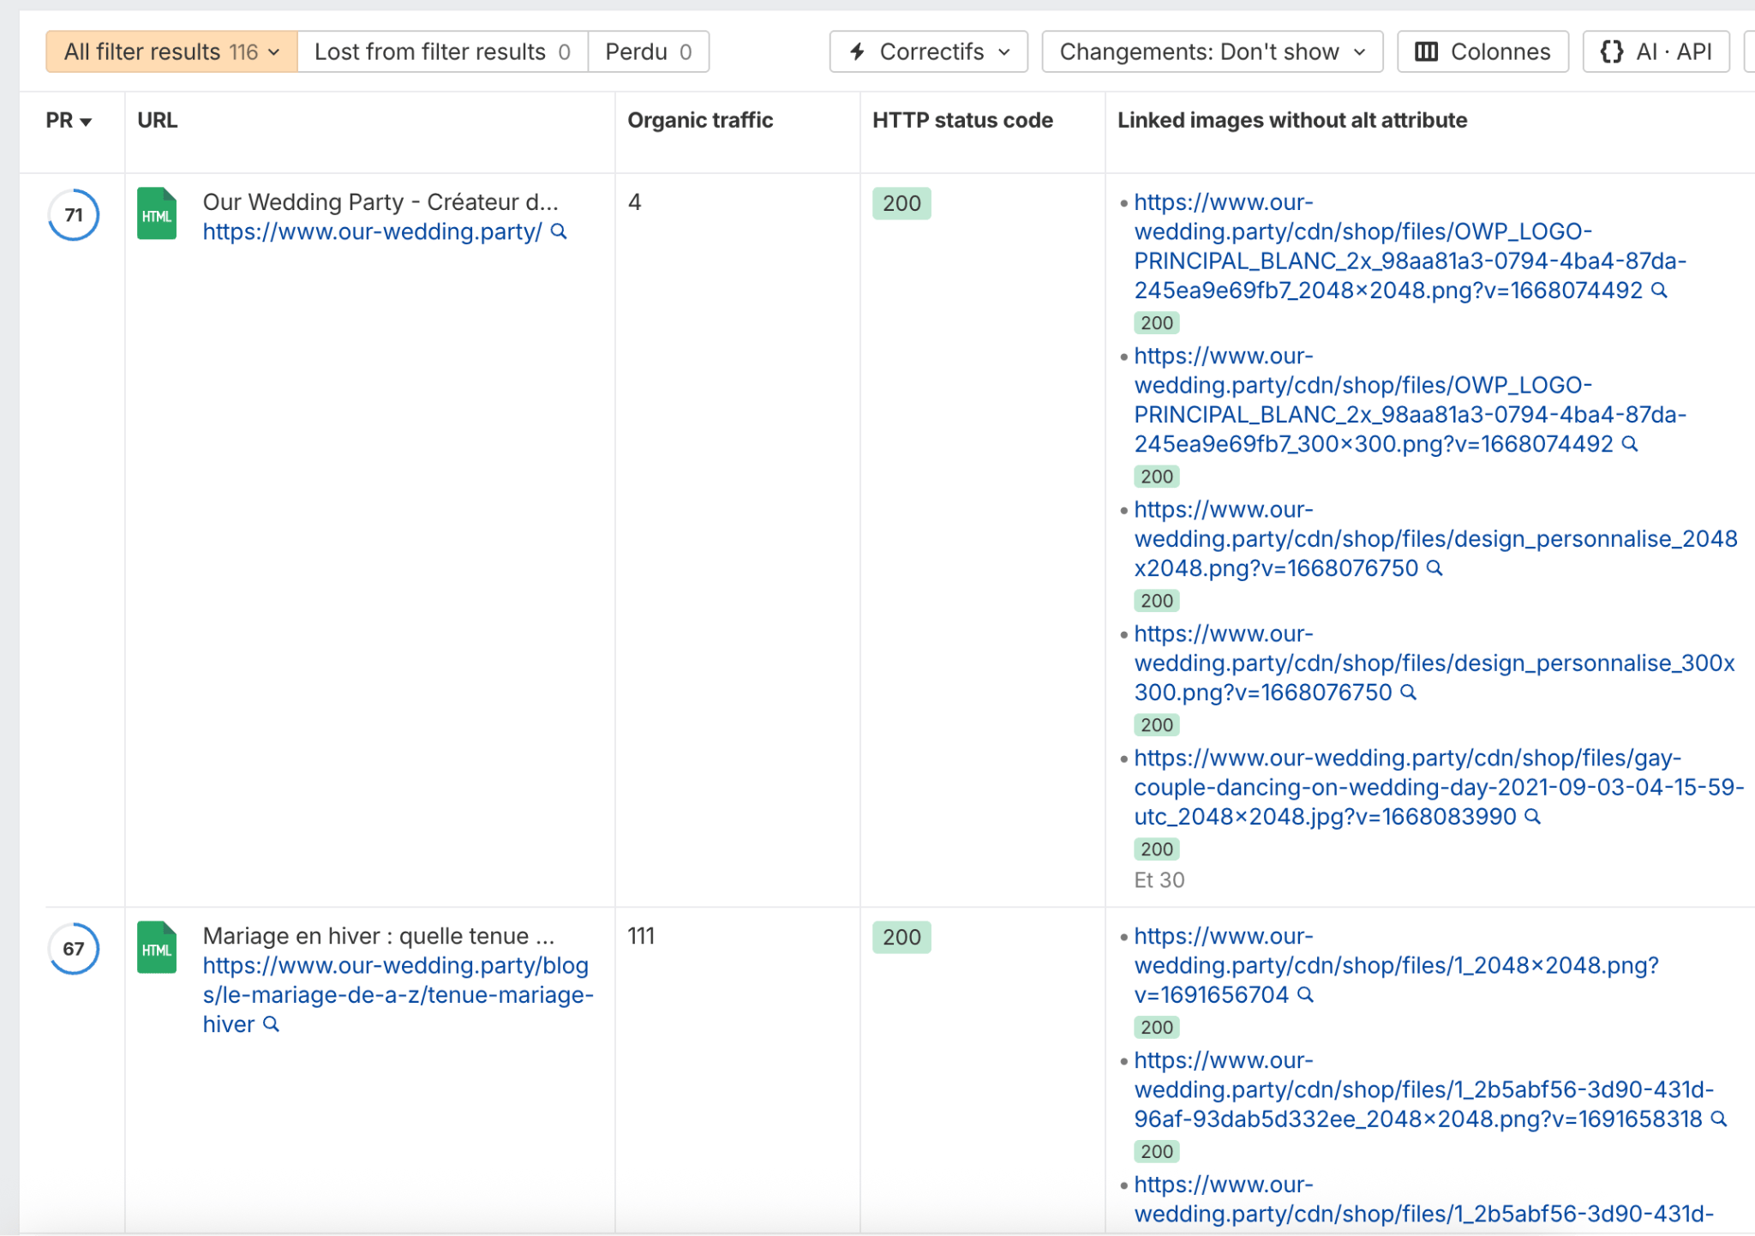Click HTML file icon for Mariage en hiver row

[157, 947]
